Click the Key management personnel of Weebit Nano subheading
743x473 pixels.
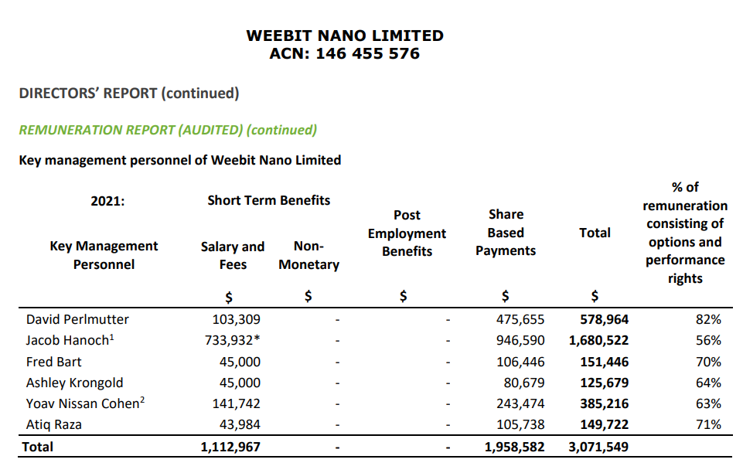click(179, 160)
